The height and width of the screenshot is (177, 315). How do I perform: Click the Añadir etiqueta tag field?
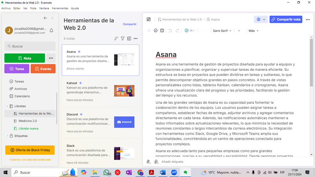pyautogui.click(x=172, y=161)
